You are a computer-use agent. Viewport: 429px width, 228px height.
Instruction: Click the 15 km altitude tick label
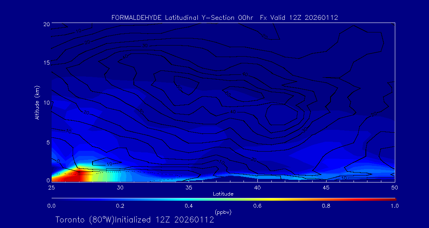pos(46,63)
